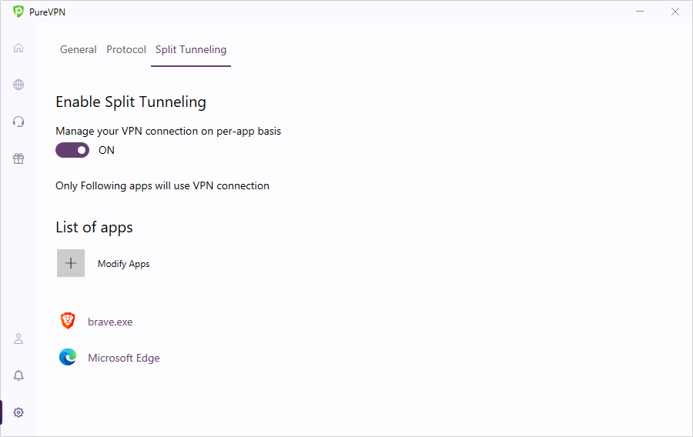Click the notifications bell icon
The image size is (693, 437).
click(18, 375)
